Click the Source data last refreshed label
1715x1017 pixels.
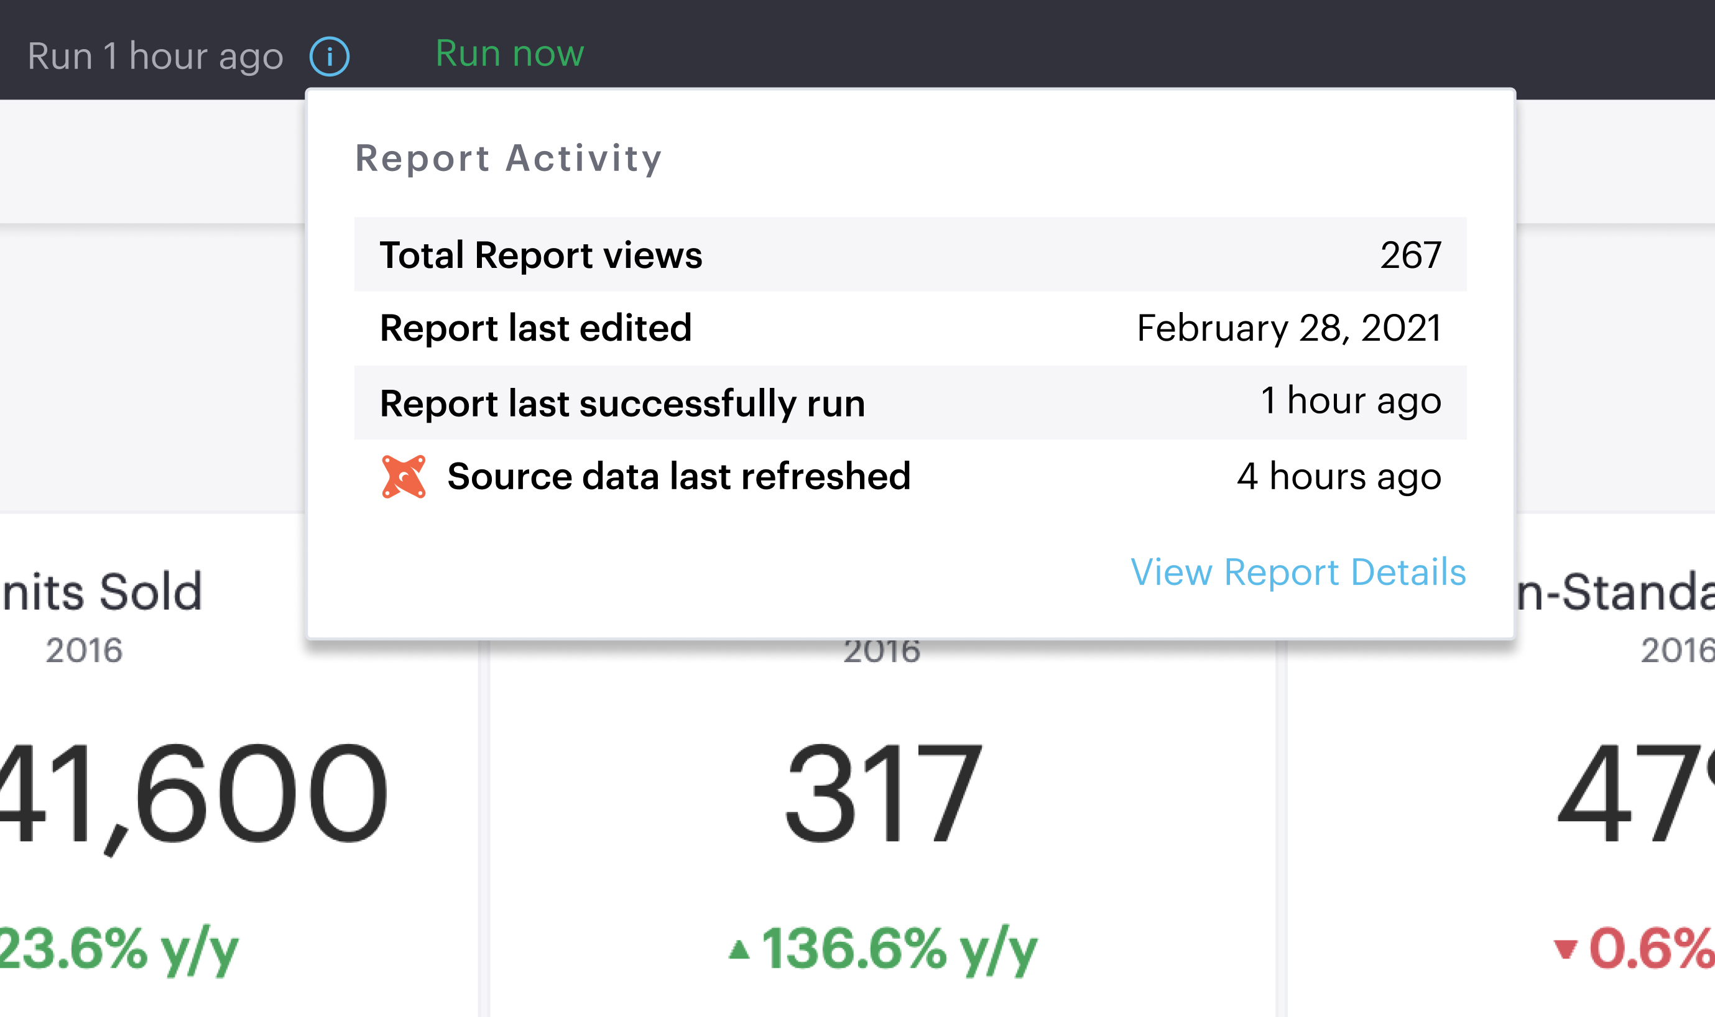click(x=678, y=476)
